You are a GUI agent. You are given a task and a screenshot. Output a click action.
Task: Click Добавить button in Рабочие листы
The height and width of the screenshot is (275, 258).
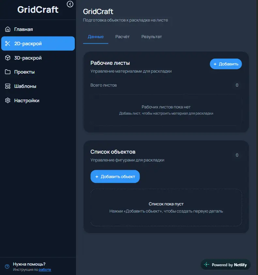pyautogui.click(x=226, y=64)
